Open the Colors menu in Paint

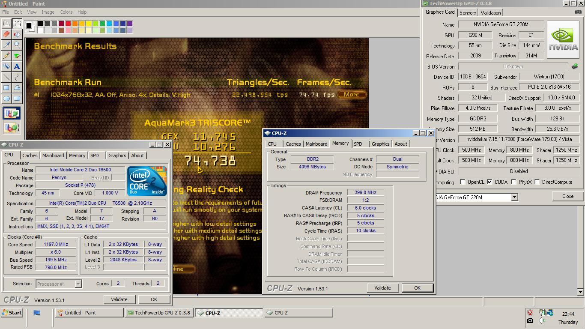point(66,12)
